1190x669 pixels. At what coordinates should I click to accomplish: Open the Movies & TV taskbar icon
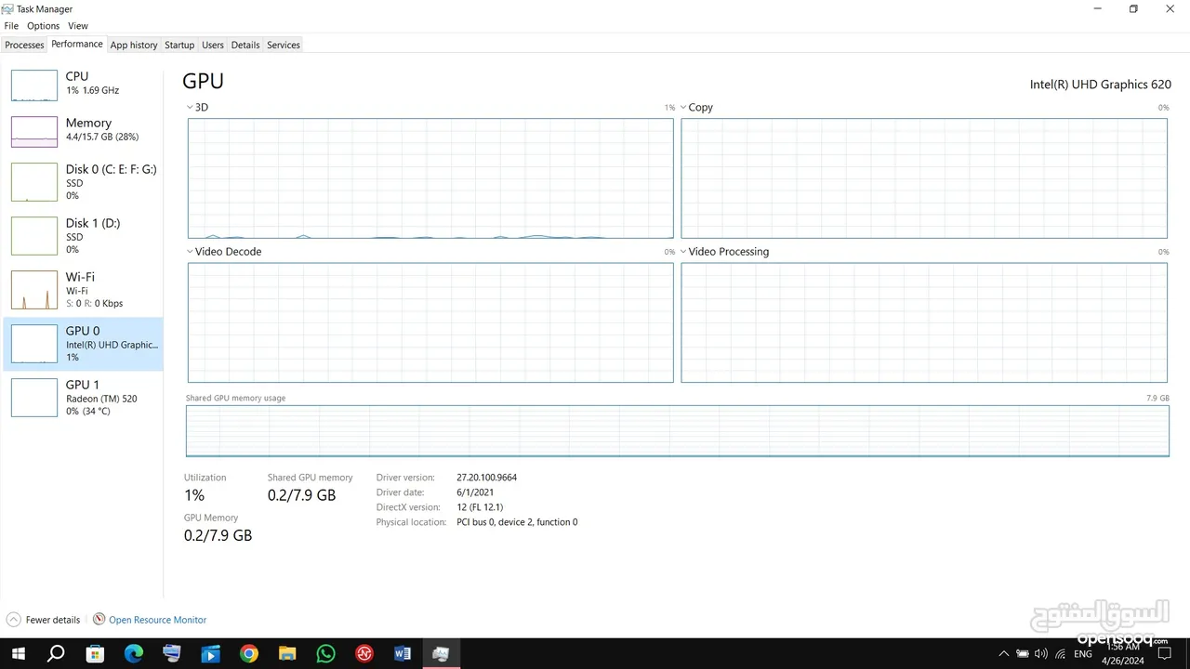tap(210, 654)
